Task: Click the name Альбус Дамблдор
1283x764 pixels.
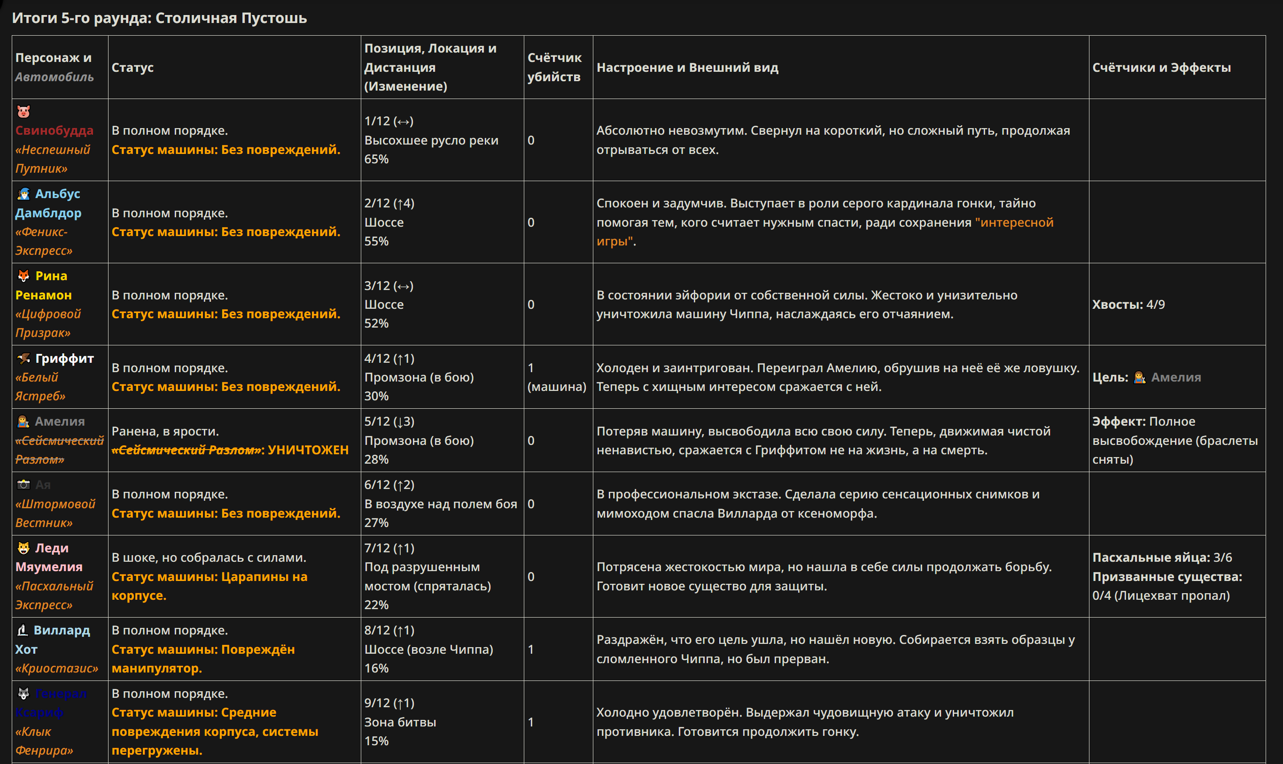Action: [48, 203]
